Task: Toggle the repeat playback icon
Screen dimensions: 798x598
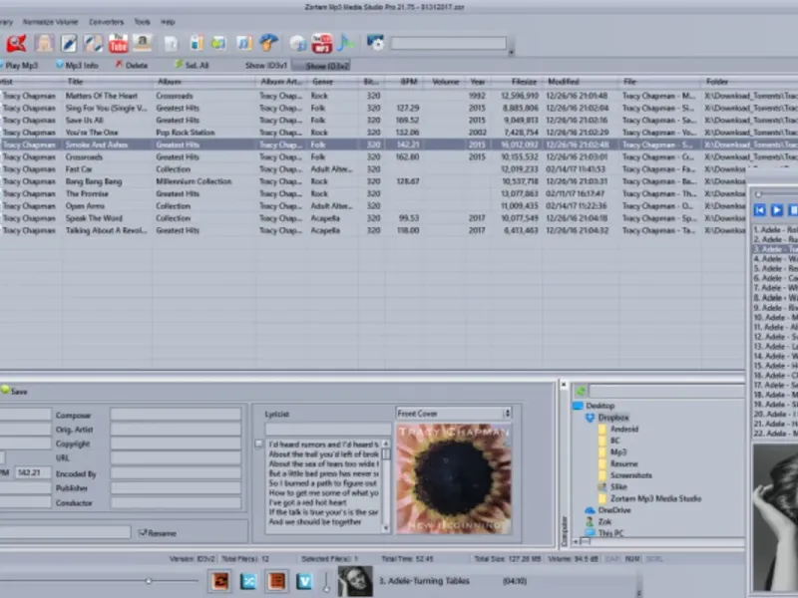Action: pyautogui.click(x=220, y=580)
